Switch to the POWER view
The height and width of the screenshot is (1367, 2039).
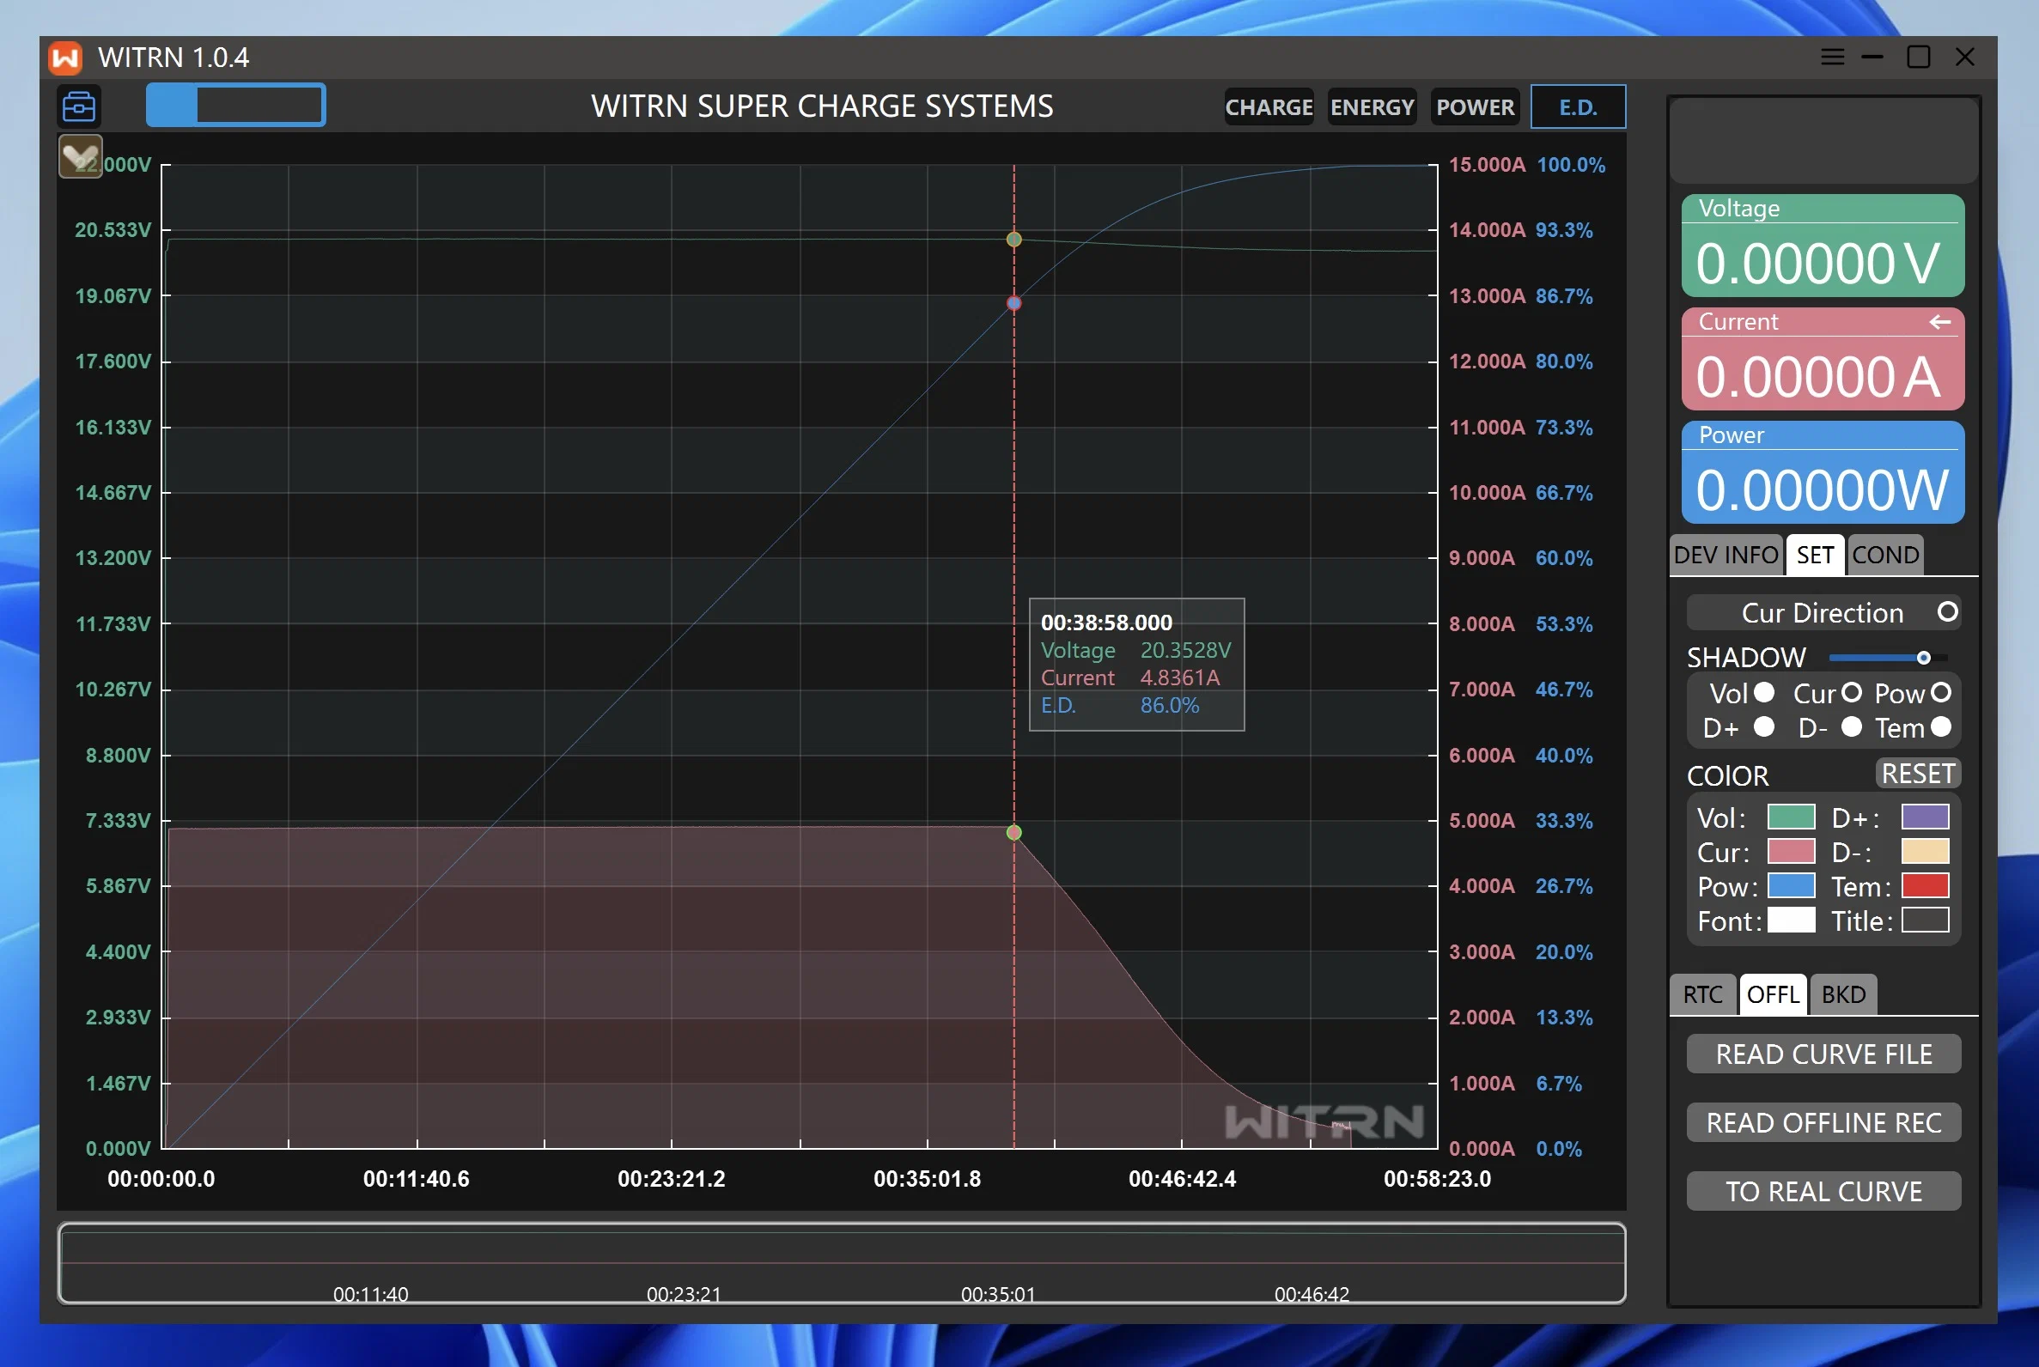(1475, 107)
